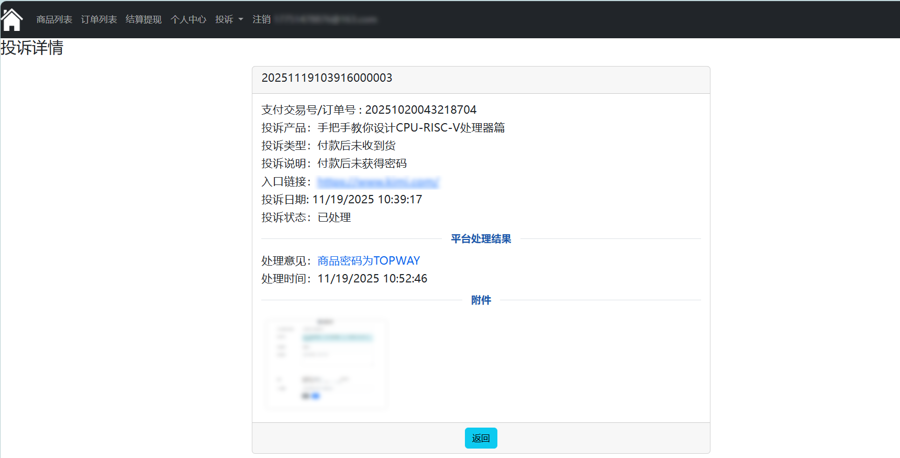This screenshot has width=900, height=458.
Task: Expand the 投诉 dropdown menu
Action: (229, 19)
